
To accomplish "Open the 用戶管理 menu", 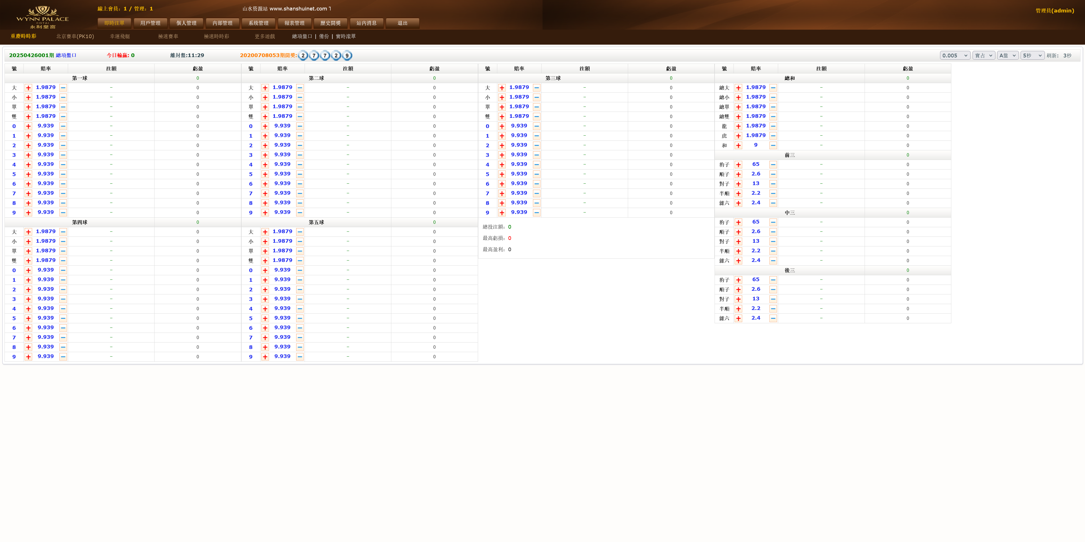I will [150, 23].
